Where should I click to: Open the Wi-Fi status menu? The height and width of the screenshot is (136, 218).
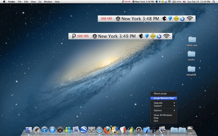tap(169, 2)
